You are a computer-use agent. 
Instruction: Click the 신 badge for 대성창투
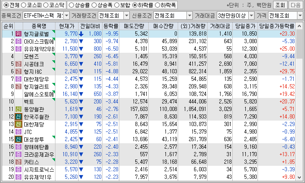[18, 139]
